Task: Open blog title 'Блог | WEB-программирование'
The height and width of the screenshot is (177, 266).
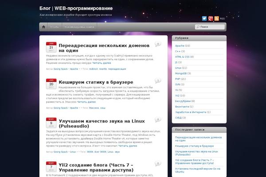Action: (x=76, y=8)
